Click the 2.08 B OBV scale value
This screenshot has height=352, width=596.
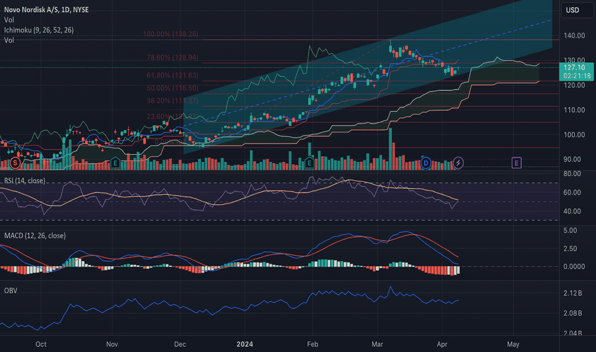coord(572,313)
